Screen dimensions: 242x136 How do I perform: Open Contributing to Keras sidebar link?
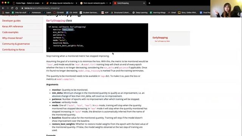[x=14, y=49]
